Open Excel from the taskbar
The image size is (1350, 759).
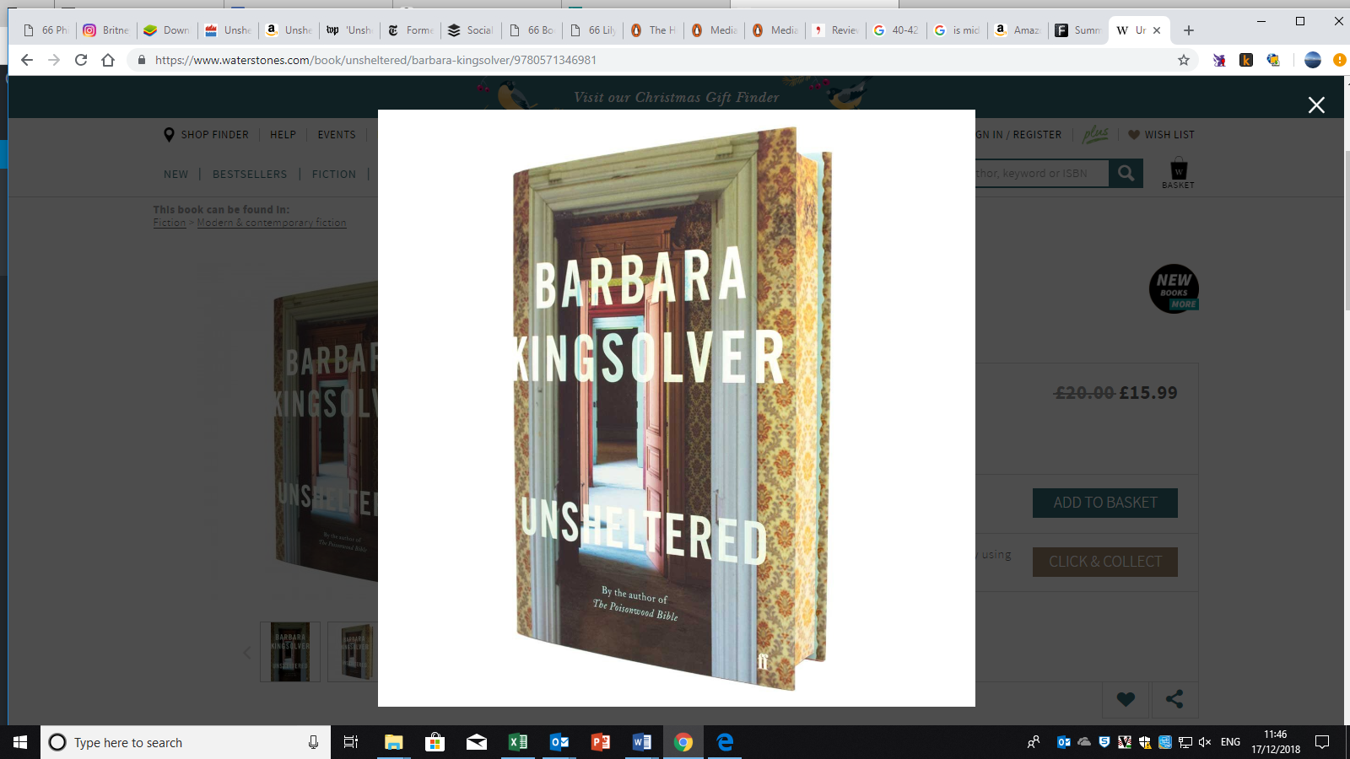click(x=518, y=742)
